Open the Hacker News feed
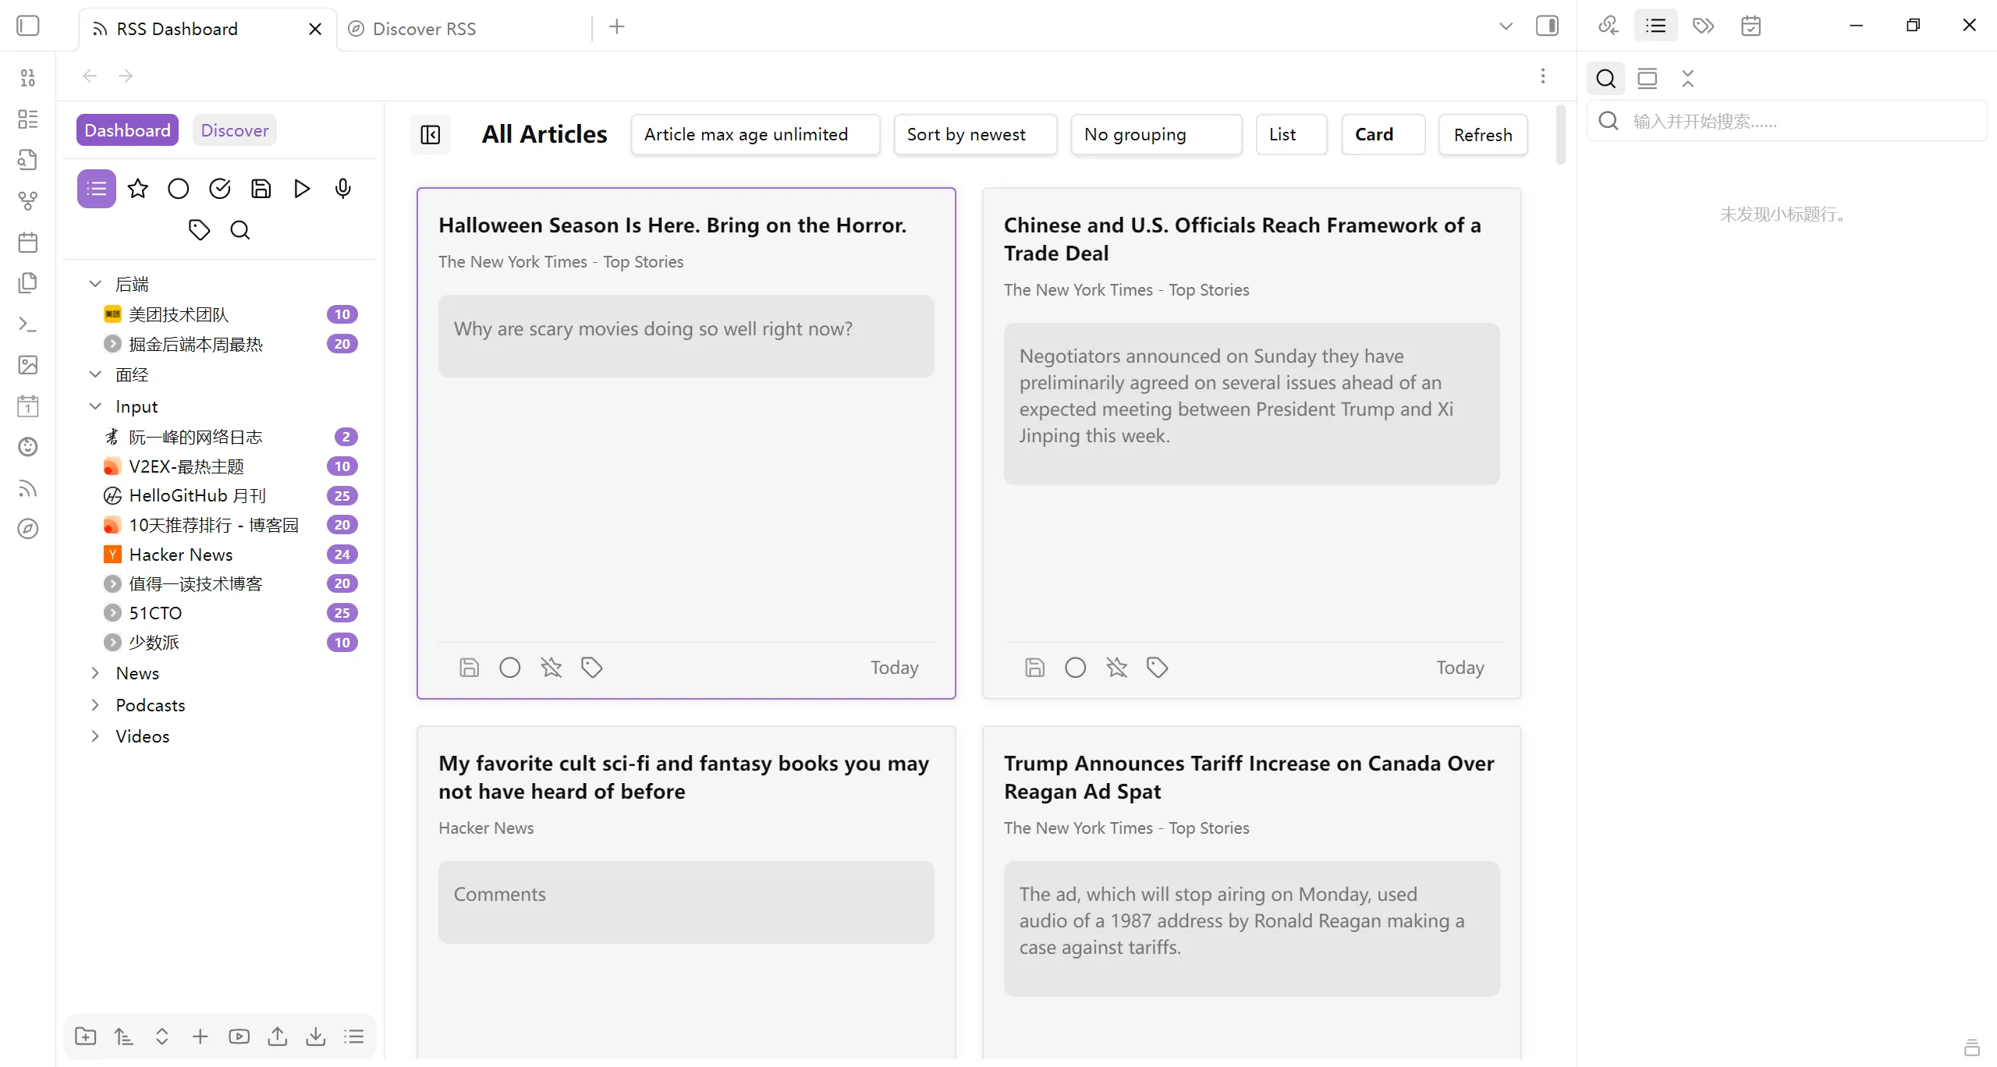The width and height of the screenshot is (1997, 1067). click(x=180, y=555)
